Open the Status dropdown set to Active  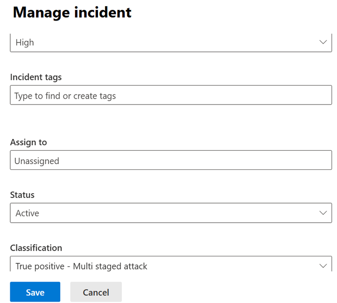[x=171, y=213]
